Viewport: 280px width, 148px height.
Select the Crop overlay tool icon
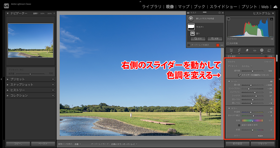(239, 50)
